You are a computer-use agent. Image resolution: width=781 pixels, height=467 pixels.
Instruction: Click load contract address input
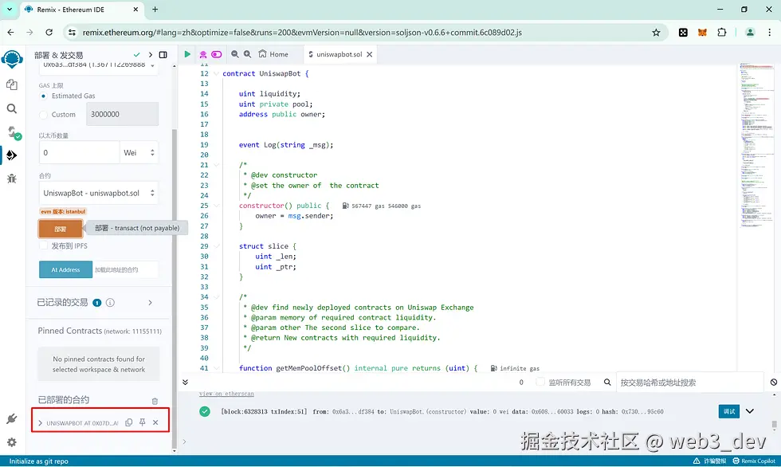click(126, 270)
